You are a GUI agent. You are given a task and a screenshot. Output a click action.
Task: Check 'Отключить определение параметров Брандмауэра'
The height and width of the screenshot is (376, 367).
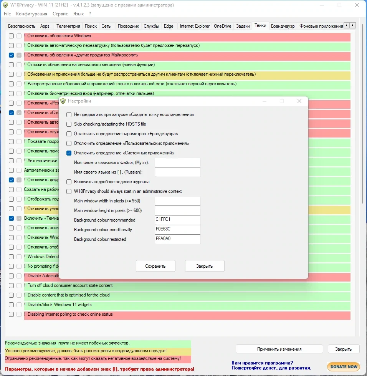pyautogui.click(x=69, y=134)
